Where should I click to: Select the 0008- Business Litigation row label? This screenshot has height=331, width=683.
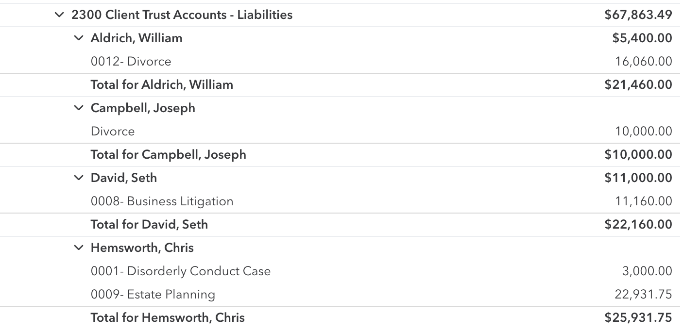(162, 201)
